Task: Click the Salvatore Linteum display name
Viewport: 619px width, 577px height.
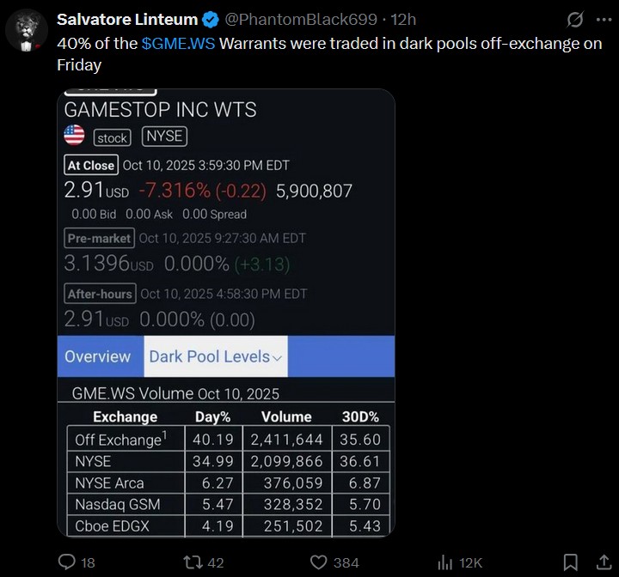Action: pos(127,20)
